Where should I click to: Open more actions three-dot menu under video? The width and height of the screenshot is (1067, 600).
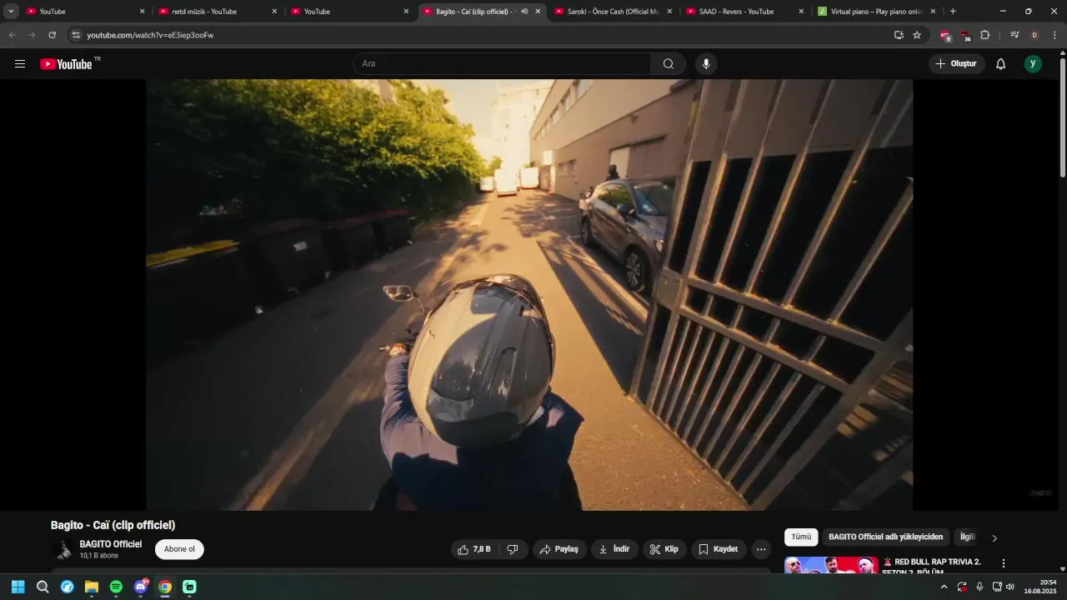pyautogui.click(x=761, y=549)
